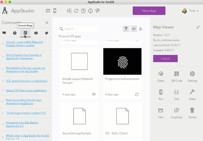Toggle the sort ascending order button
Screen dimensions: 203x141
(141, 29)
